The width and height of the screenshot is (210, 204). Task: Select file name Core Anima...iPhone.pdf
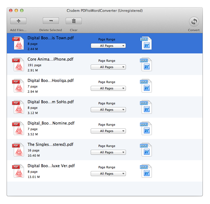coord(50,59)
